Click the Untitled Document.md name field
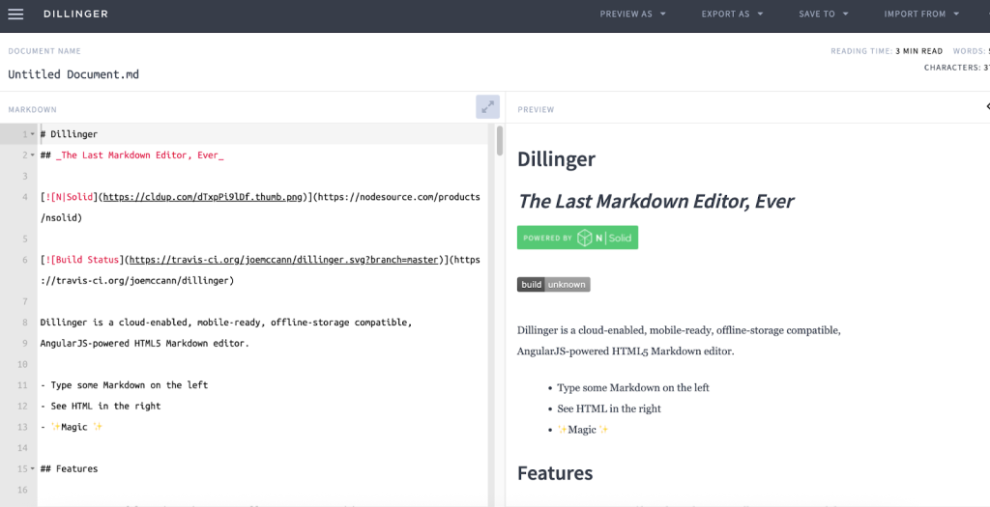The height and width of the screenshot is (507, 990). tap(73, 74)
